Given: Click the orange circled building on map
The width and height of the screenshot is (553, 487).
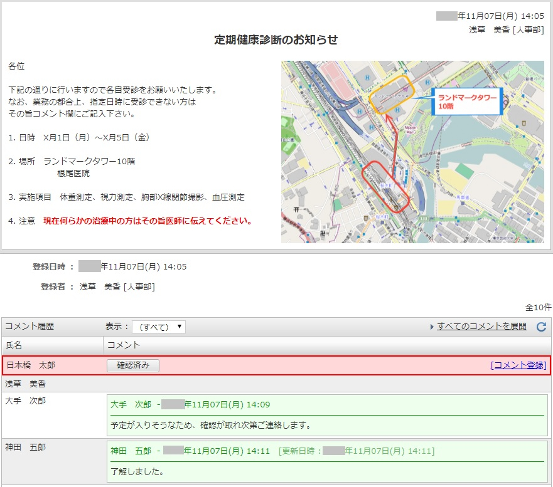Looking at the screenshot, I should [391, 93].
